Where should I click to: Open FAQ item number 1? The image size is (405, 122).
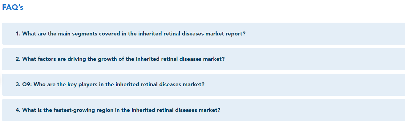203,34
